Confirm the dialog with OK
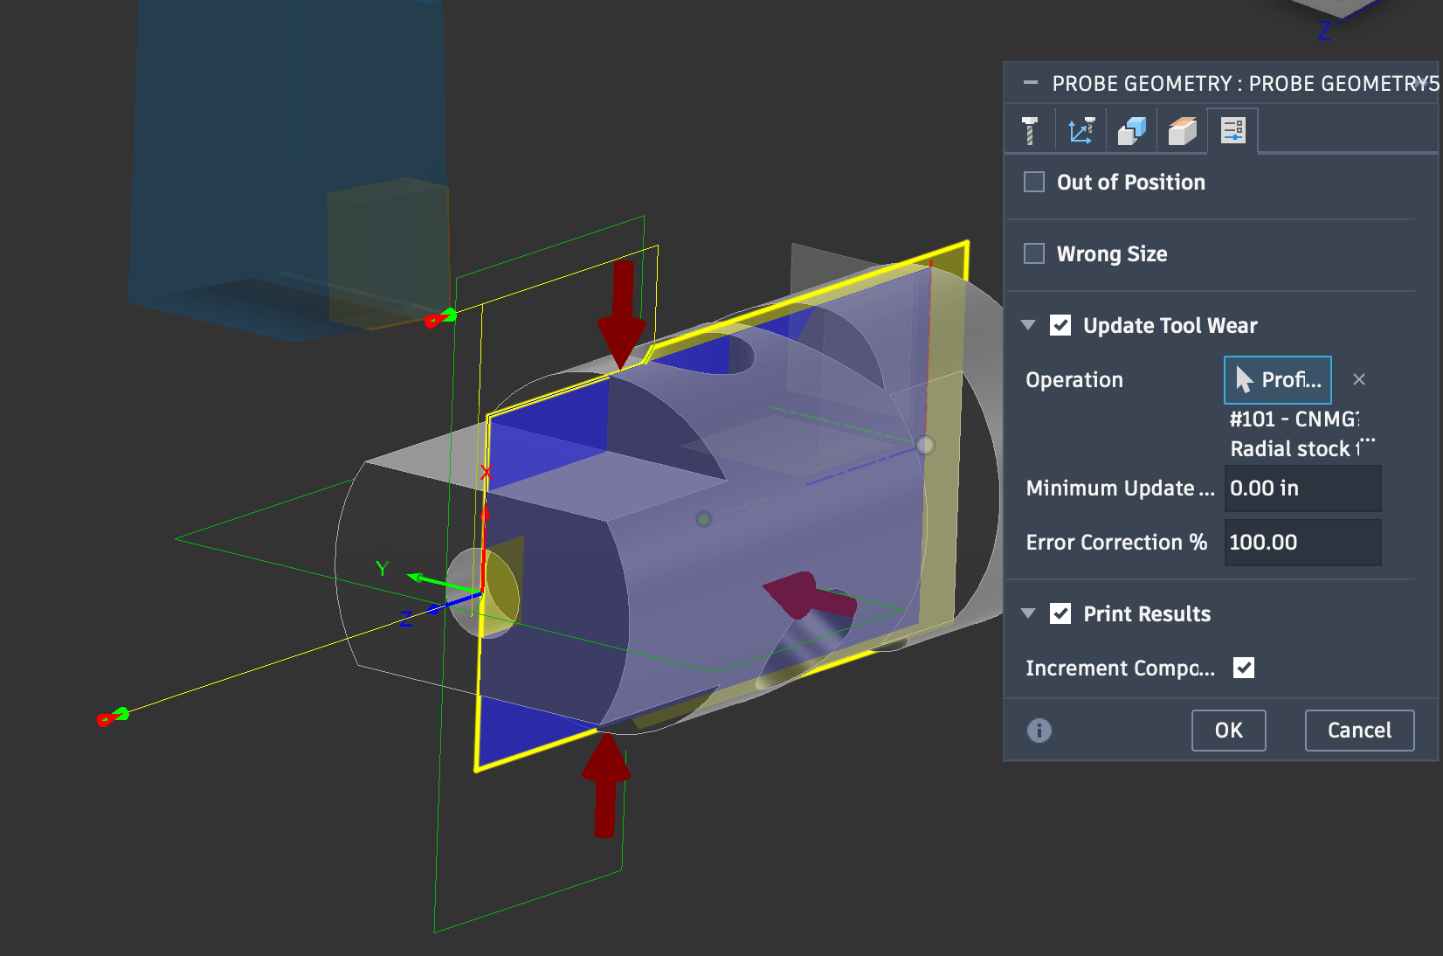 click(1228, 731)
